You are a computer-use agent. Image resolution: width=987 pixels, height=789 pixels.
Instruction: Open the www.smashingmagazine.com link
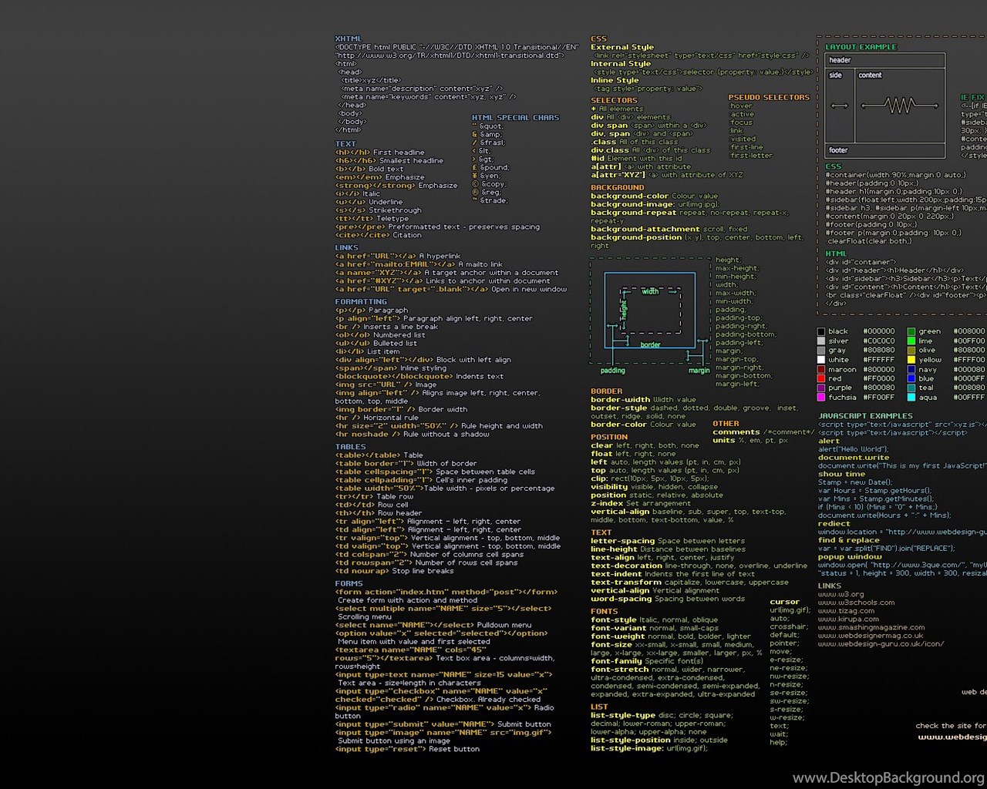click(871, 627)
